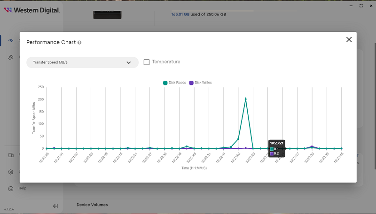
Task: Click the Disk Writes legend label
Action: click(203, 83)
